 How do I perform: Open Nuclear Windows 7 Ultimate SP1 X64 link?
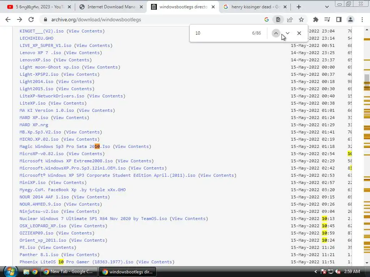click(x=93, y=219)
